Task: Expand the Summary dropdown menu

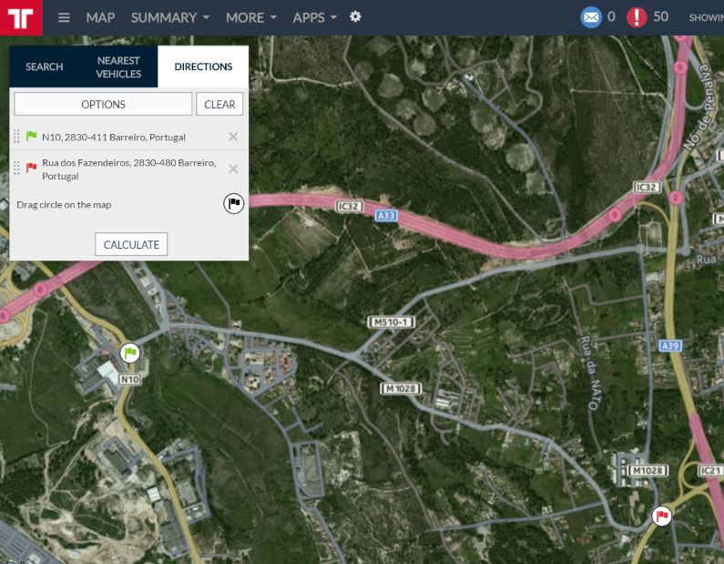Action: (169, 17)
